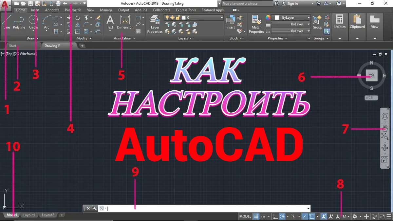Open the Output ribbon tab
This screenshot has width=393, height=221.
[x=123, y=10]
